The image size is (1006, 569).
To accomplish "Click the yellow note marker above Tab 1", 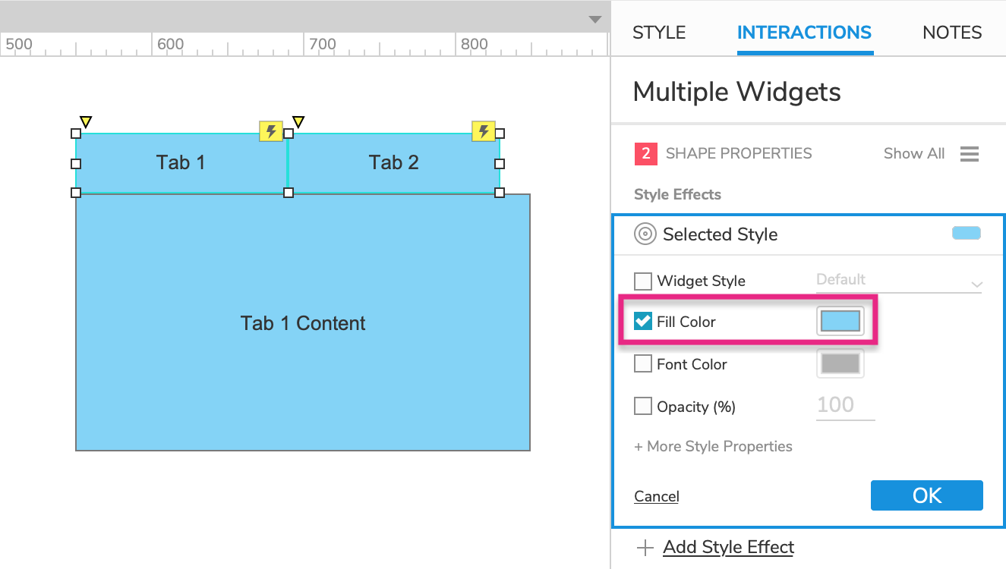I will pos(86,121).
